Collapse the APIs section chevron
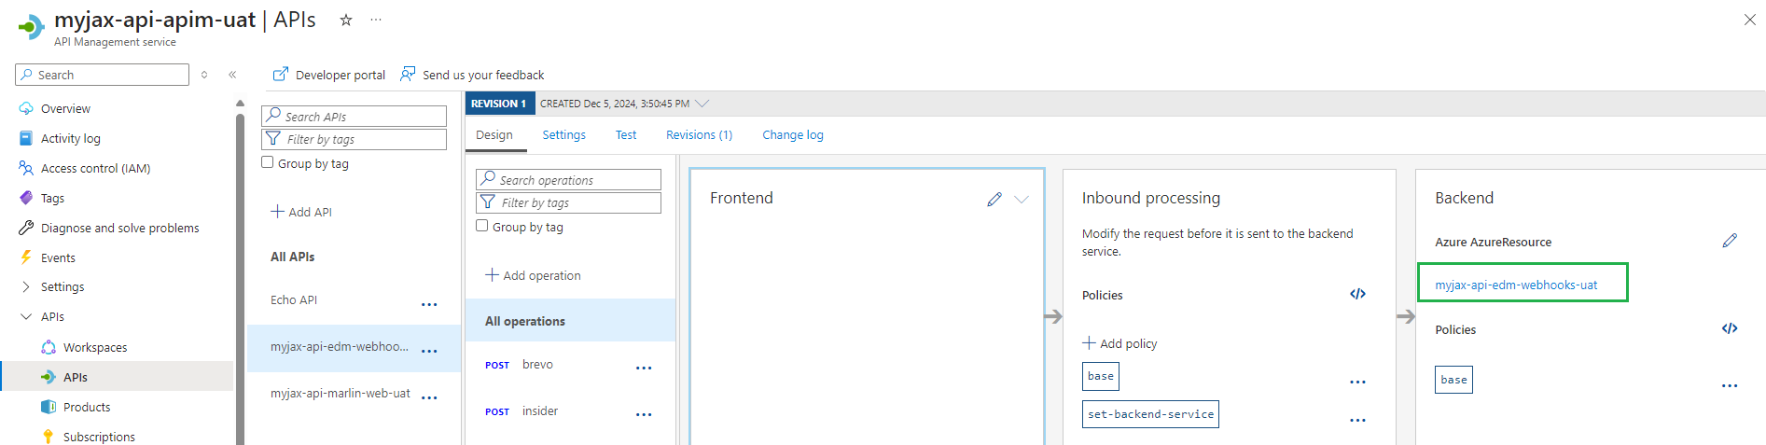 coord(26,316)
